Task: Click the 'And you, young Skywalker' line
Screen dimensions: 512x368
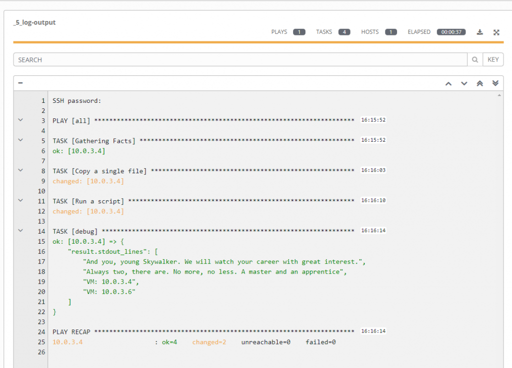Action: coord(224,262)
